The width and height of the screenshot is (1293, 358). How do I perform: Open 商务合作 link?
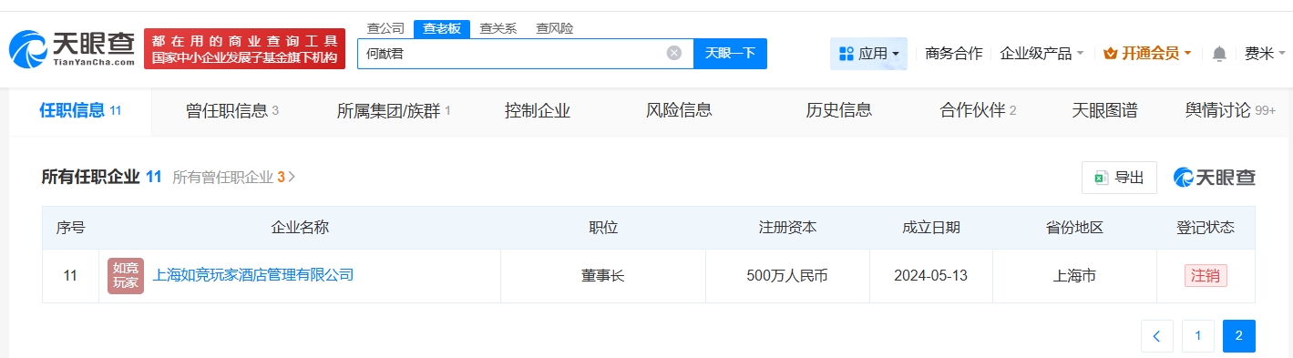point(953,54)
